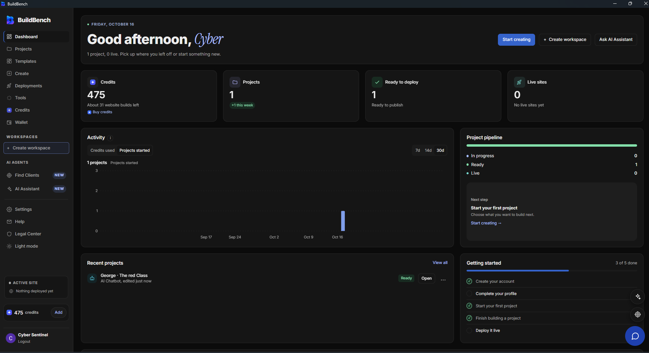Screen dimensions: 649x353
Task: Click the Live sites rocket icon
Action: [x=519, y=82]
